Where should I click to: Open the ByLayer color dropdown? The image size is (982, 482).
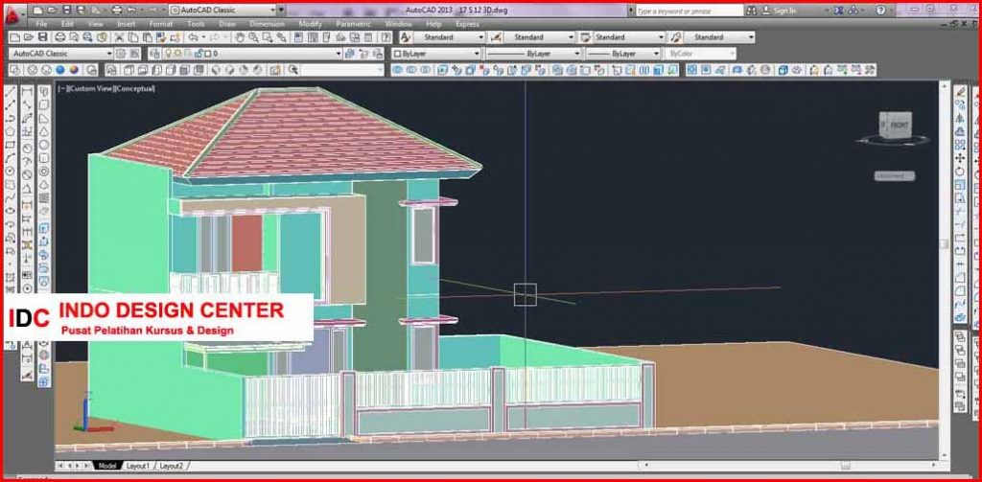click(436, 54)
